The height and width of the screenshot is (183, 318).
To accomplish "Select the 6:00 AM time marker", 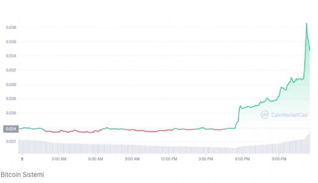I will (x=96, y=159).
